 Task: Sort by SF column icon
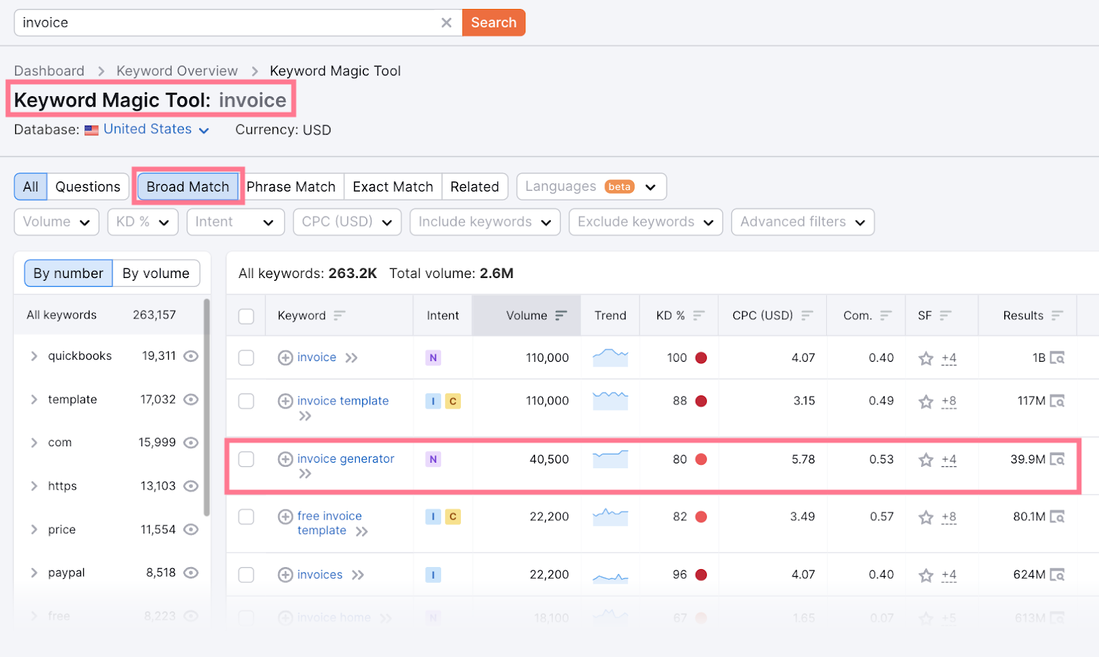coord(946,316)
